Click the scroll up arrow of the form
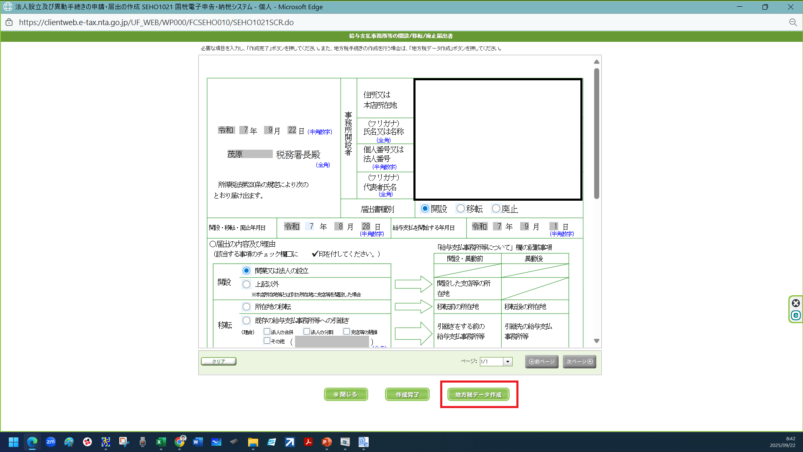803x452 pixels. pyautogui.click(x=597, y=62)
